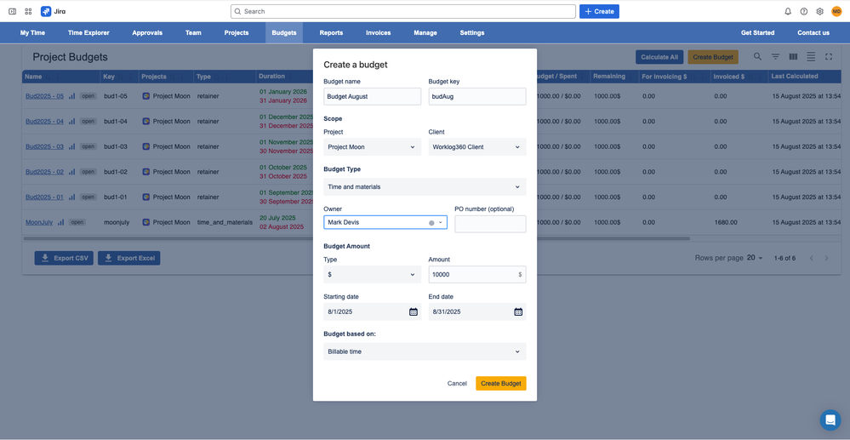Expand the Project Moon project dropdown
This screenshot has height=440, width=850.
[x=372, y=146]
